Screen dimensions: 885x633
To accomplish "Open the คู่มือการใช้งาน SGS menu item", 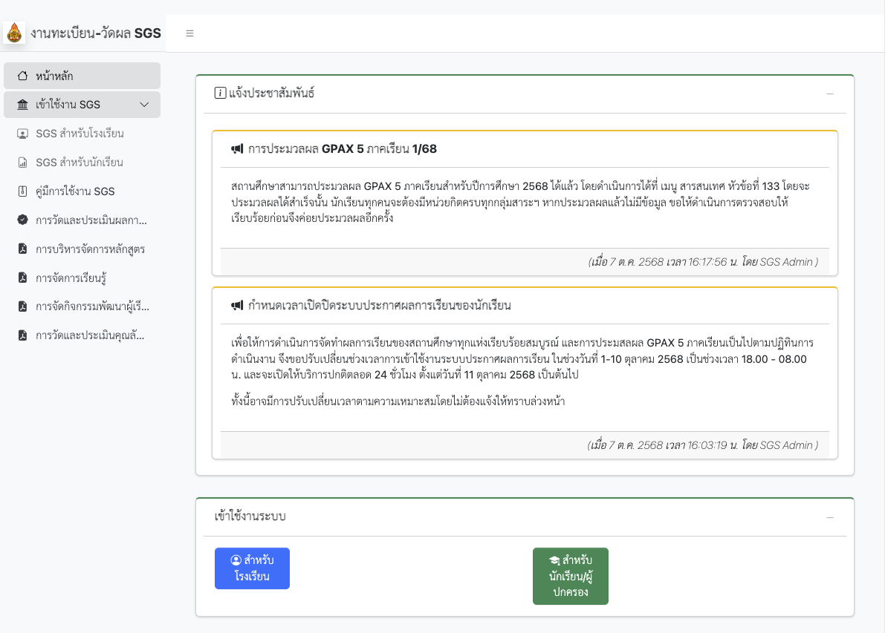I will pos(82,191).
